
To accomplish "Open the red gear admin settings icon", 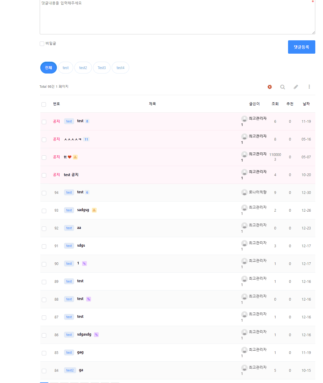I will [270, 87].
